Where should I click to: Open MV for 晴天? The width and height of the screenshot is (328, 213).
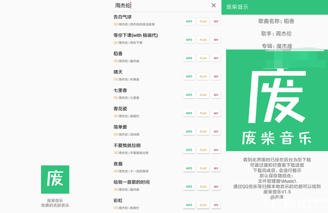pos(216,77)
